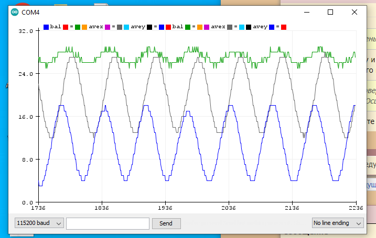Screen dimensions: 376x238
Task: Open the 115200 baud rate dropdown
Action: click(39, 223)
